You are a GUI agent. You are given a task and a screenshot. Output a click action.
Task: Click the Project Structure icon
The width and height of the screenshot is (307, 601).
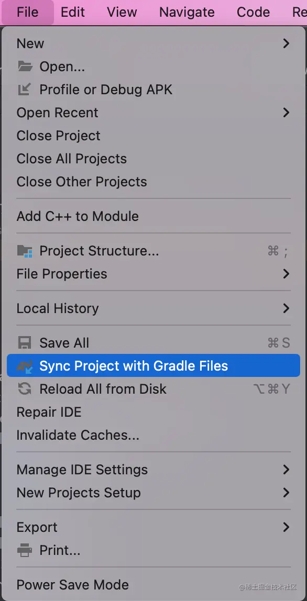tap(25, 251)
